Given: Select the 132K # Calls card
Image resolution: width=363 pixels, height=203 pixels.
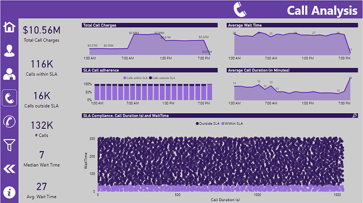Looking at the screenshot, I should pos(42,129).
